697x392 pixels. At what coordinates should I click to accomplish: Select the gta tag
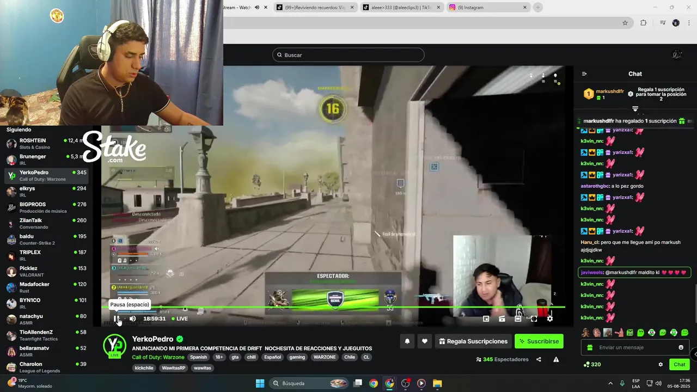click(x=235, y=357)
